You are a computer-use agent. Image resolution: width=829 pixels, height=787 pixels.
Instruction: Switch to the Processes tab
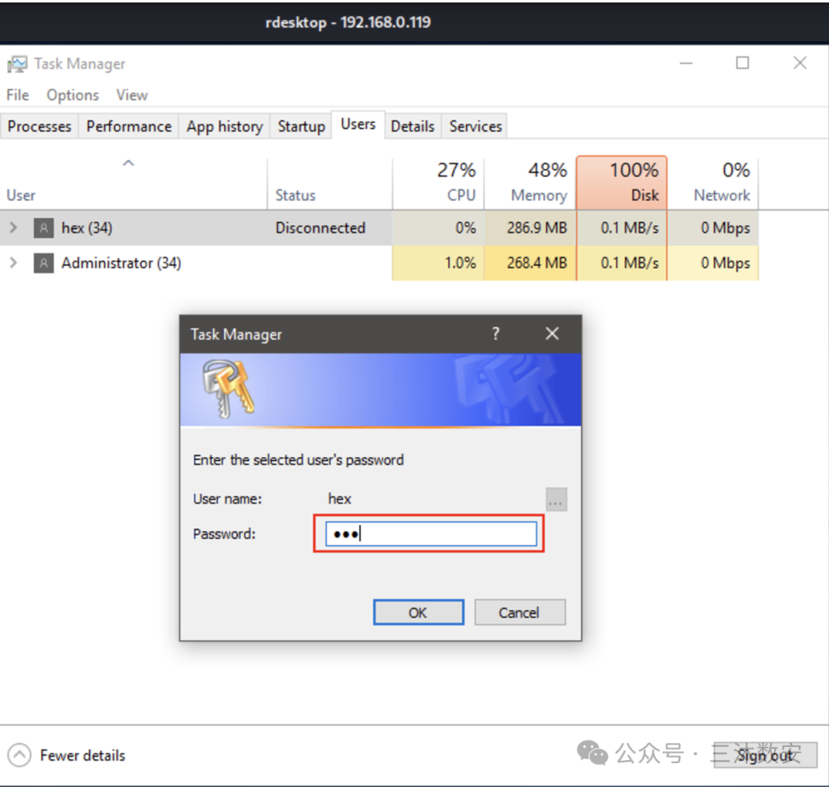pos(39,127)
